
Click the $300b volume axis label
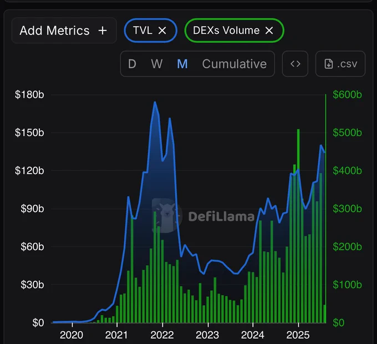point(347,209)
